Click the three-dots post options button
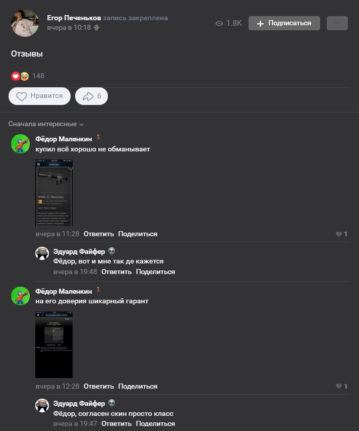Image resolution: width=359 pixels, height=431 pixels. pos(337,23)
